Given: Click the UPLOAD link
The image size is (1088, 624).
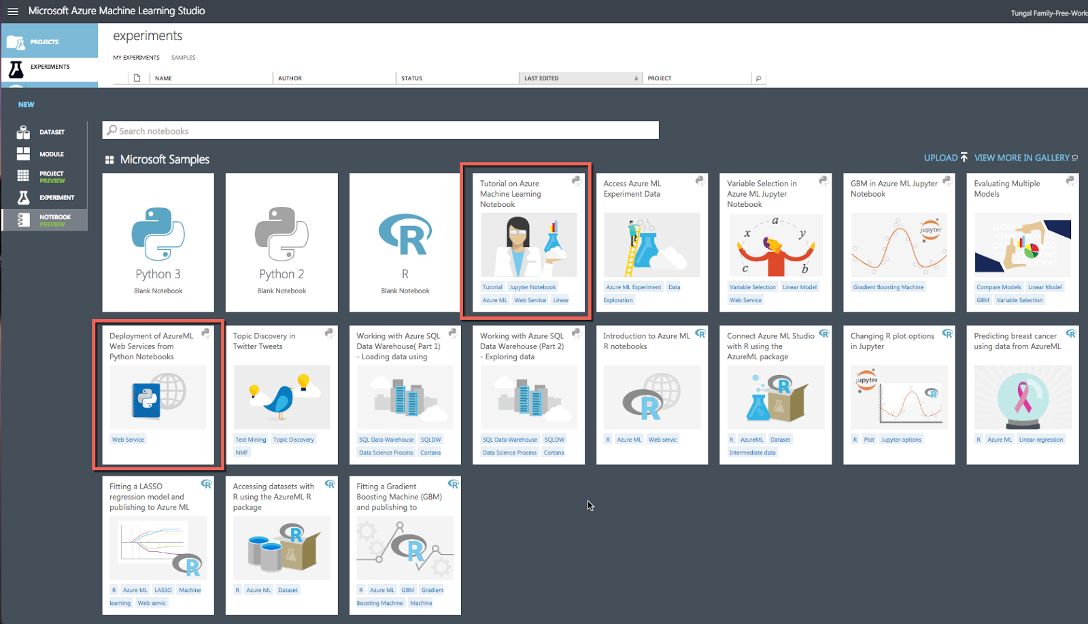Looking at the screenshot, I should point(942,157).
